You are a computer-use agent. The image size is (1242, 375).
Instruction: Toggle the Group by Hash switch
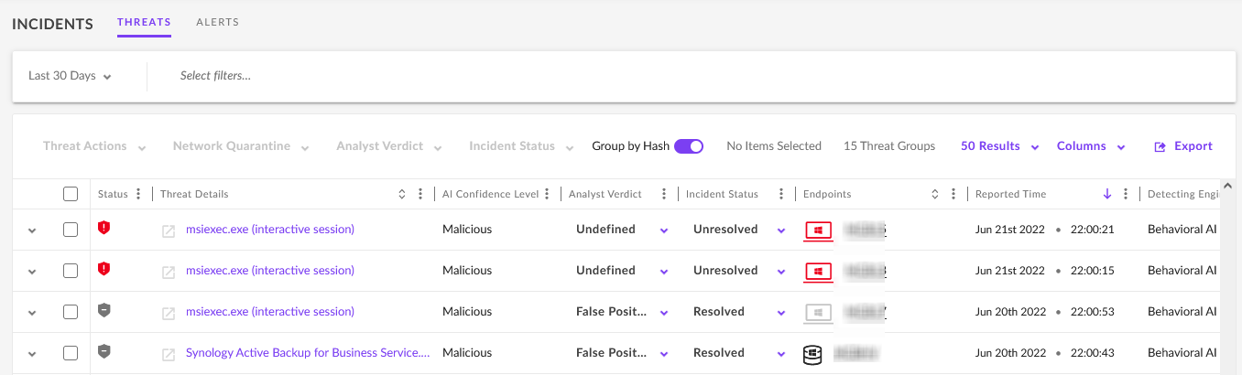689,146
